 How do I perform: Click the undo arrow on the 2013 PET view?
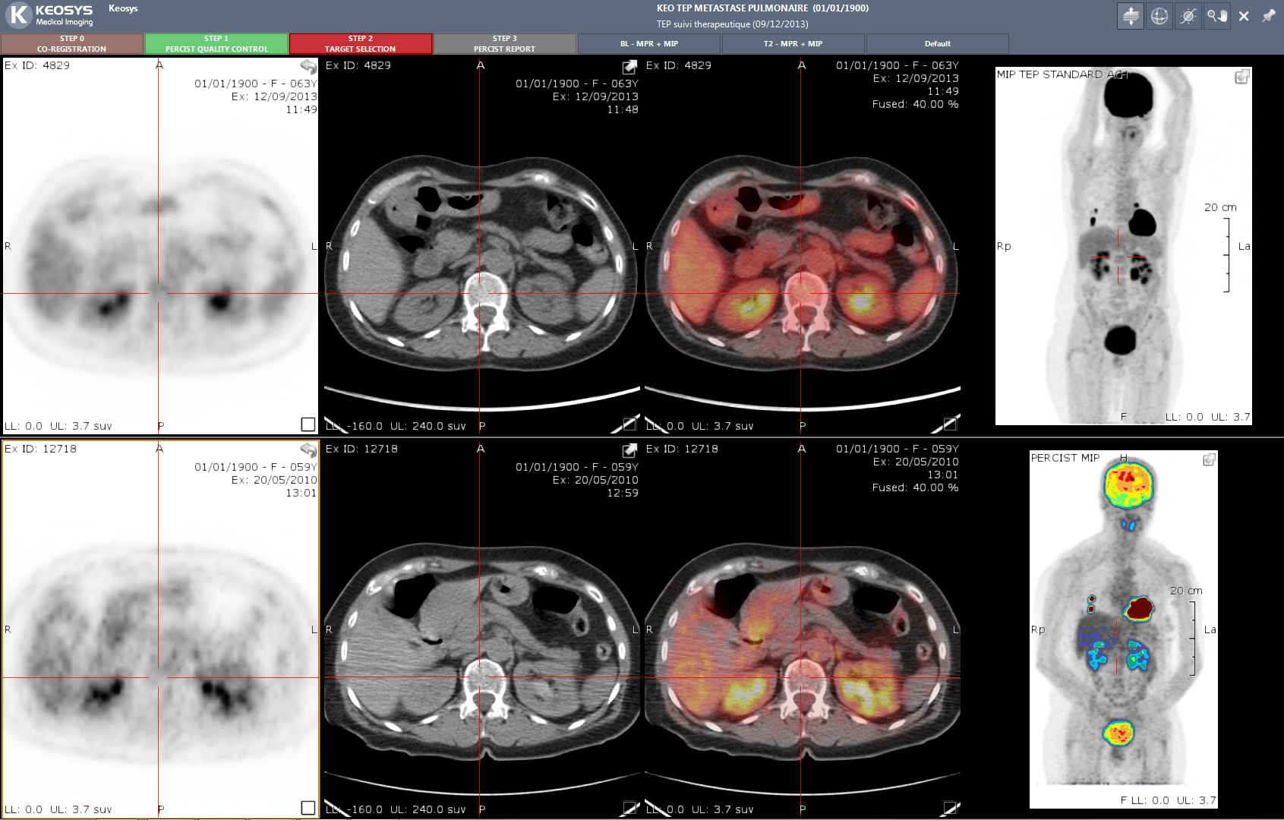pyautogui.click(x=308, y=67)
